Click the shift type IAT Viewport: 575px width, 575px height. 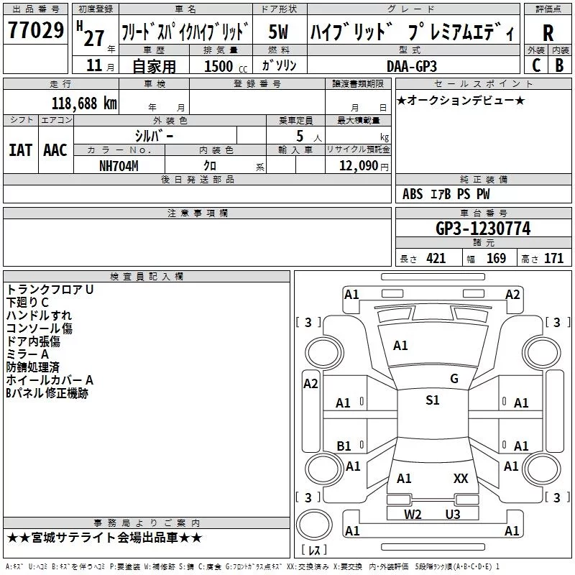[21, 150]
